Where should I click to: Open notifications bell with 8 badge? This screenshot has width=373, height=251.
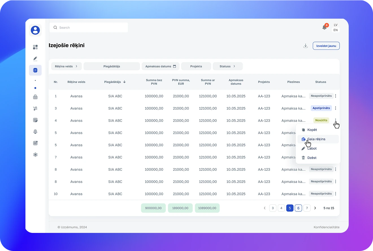[x=324, y=27]
